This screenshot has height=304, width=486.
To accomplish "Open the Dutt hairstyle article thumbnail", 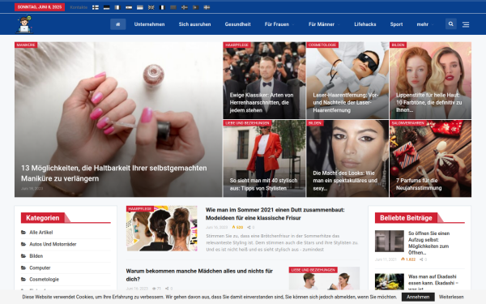I will 162,229.
